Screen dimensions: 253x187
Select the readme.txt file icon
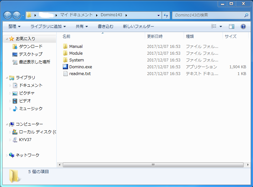65,73
